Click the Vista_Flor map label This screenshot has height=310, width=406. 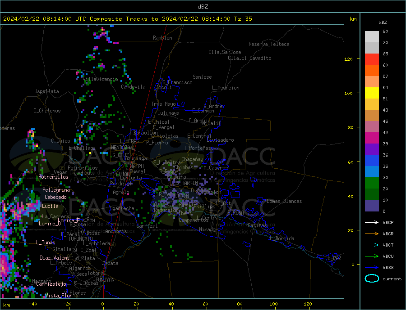[x=59, y=296]
